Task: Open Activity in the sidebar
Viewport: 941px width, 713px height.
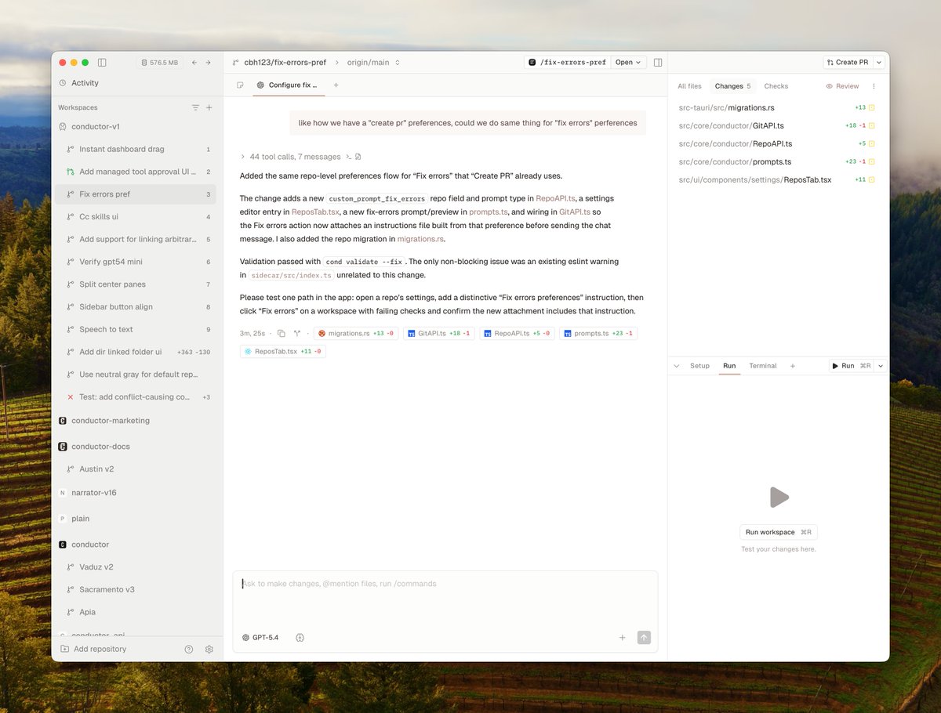Action: point(78,83)
